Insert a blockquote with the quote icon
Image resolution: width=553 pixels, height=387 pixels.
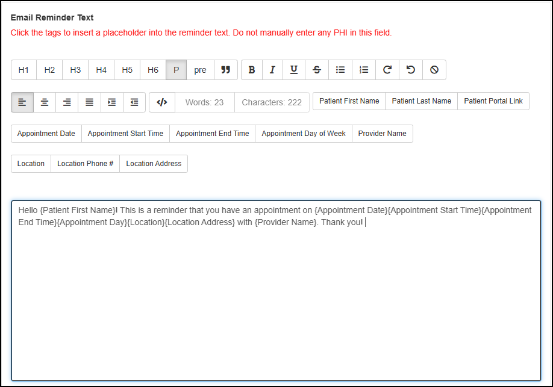click(225, 69)
